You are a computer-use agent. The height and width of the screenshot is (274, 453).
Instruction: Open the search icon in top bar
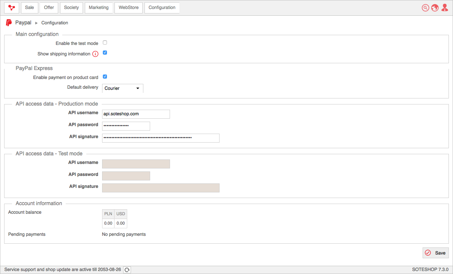(x=425, y=8)
